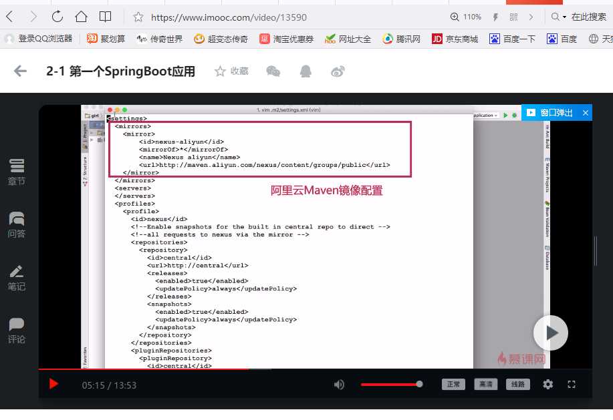Screen dimensions: 613x420
Task: Mute the video with speaker icon
Action: 339,385
